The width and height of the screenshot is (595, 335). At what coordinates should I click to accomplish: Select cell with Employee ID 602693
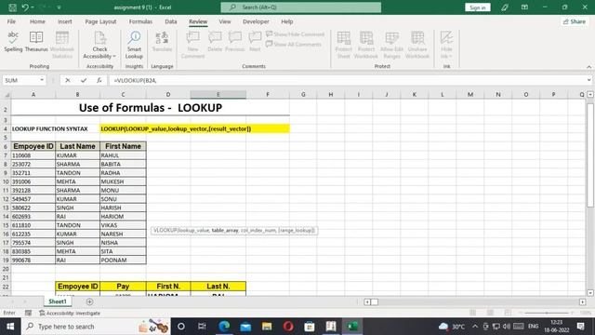tap(33, 216)
